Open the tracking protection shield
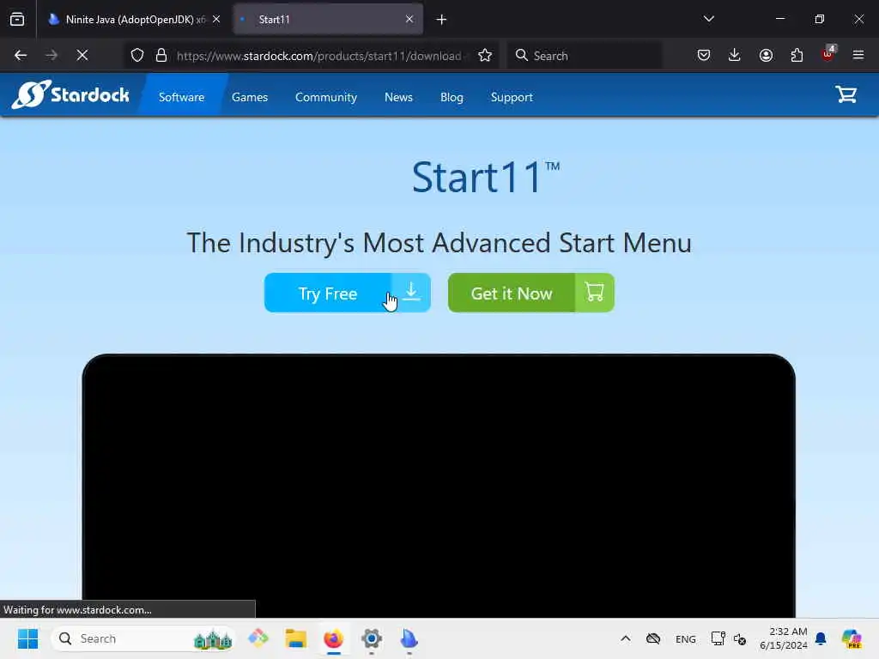Image resolution: width=879 pixels, height=659 pixels. pos(137,55)
